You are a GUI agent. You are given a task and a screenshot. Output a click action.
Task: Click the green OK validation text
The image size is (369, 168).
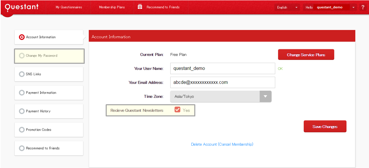(280, 69)
